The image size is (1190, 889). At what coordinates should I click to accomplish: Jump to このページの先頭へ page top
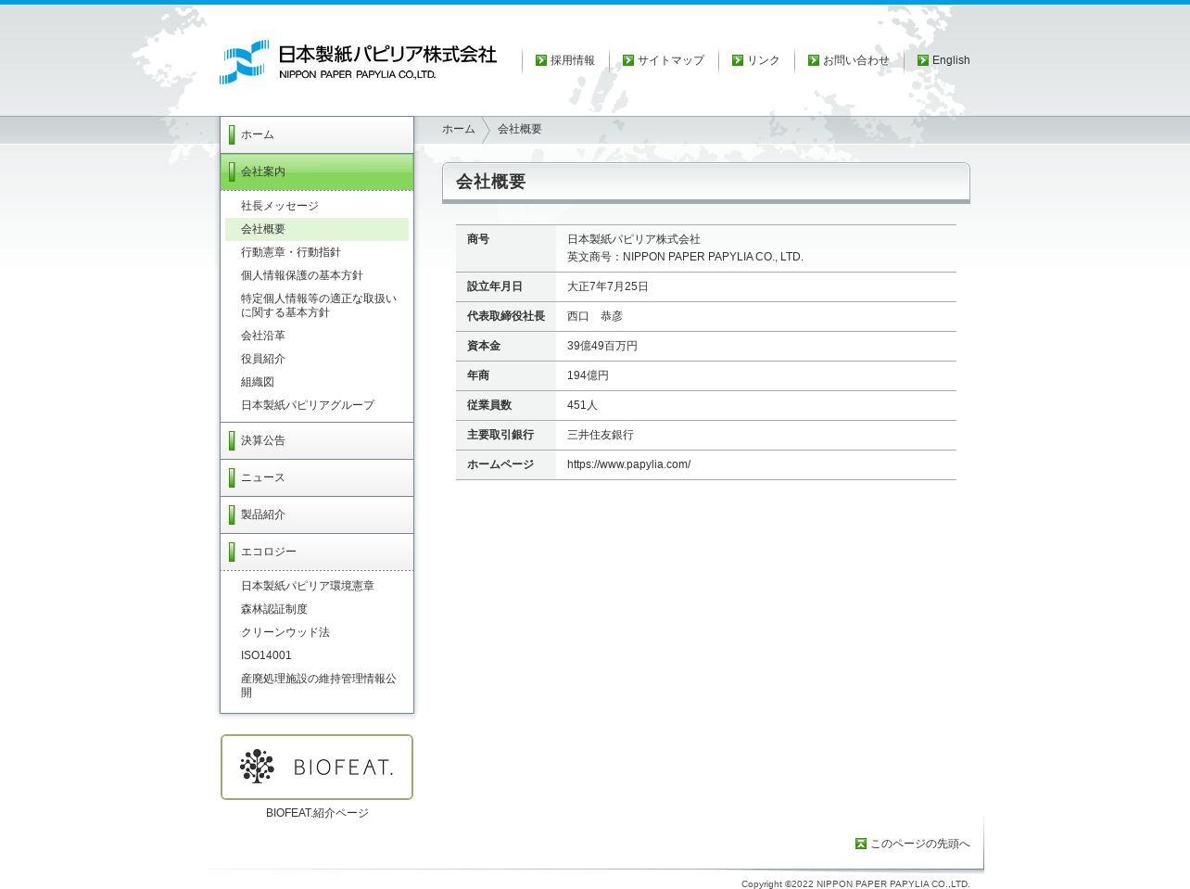920,844
